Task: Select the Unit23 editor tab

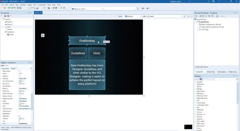Action: (x=38, y=13)
